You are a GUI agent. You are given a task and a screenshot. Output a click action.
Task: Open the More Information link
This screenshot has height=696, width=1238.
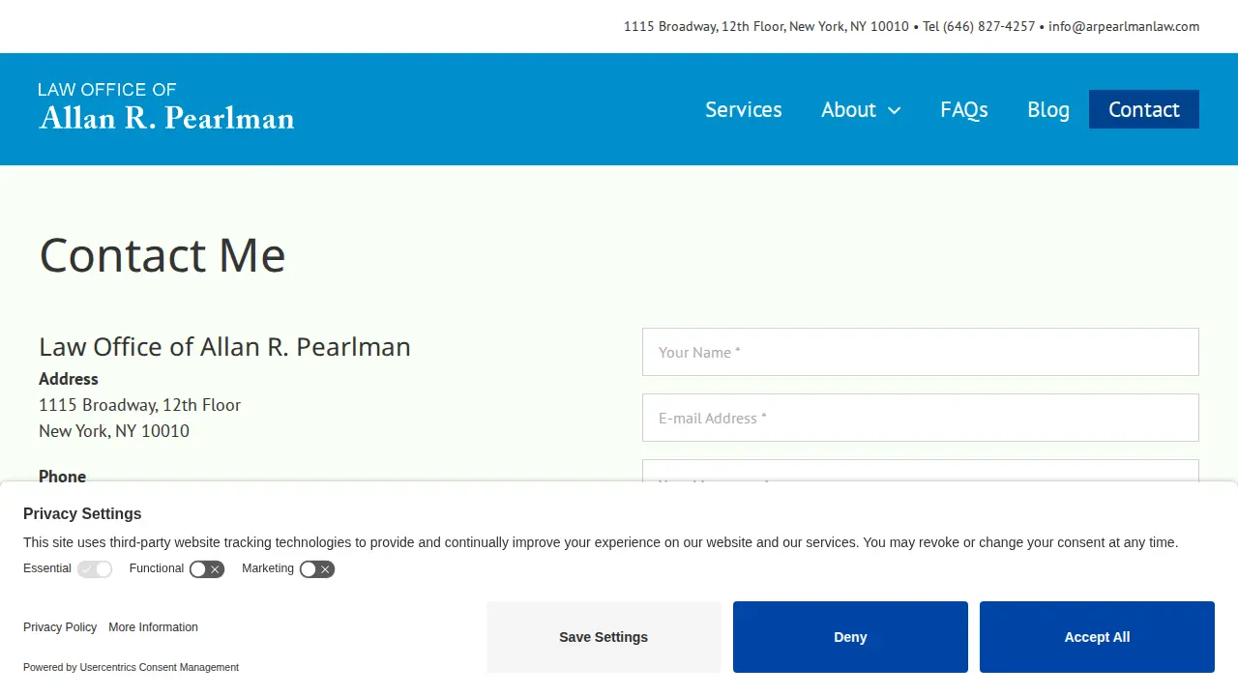[153, 627]
